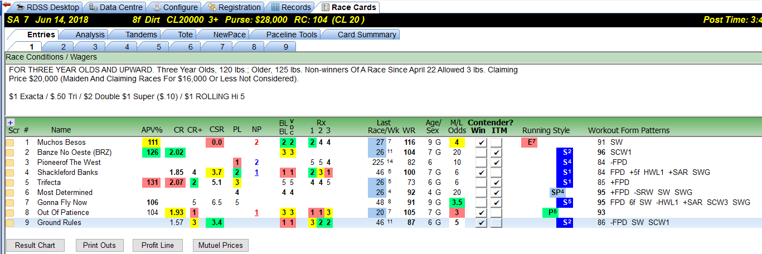This screenshot has height=254, width=762.
Task: Toggle scratch box for Ground Rules
Action: [10, 223]
